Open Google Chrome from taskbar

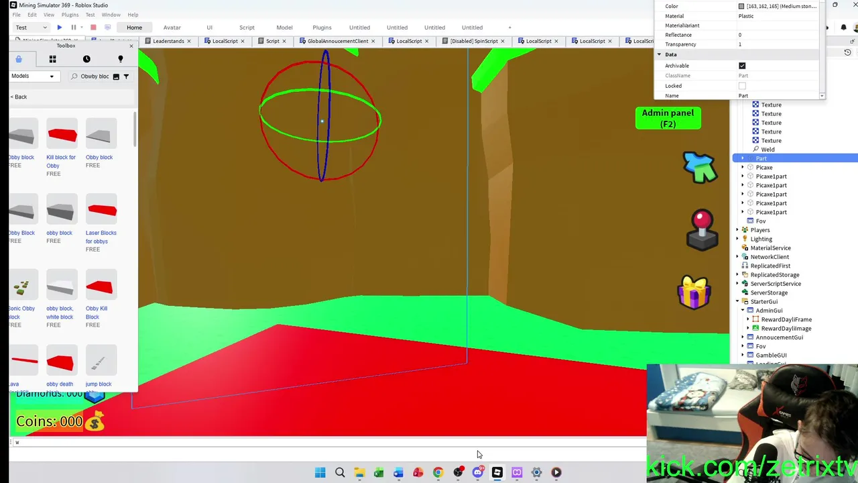click(x=438, y=472)
